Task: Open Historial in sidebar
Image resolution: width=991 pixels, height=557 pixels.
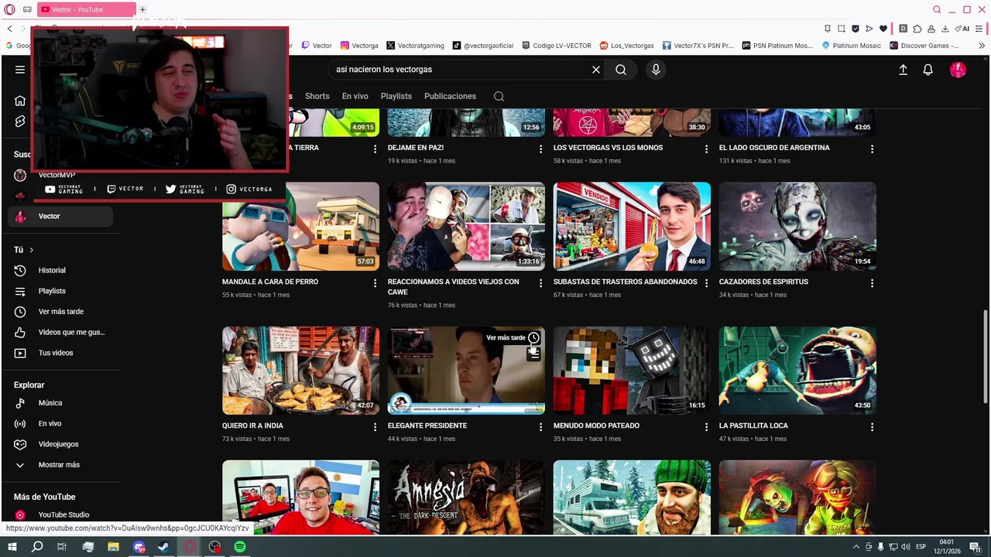Action: [52, 270]
